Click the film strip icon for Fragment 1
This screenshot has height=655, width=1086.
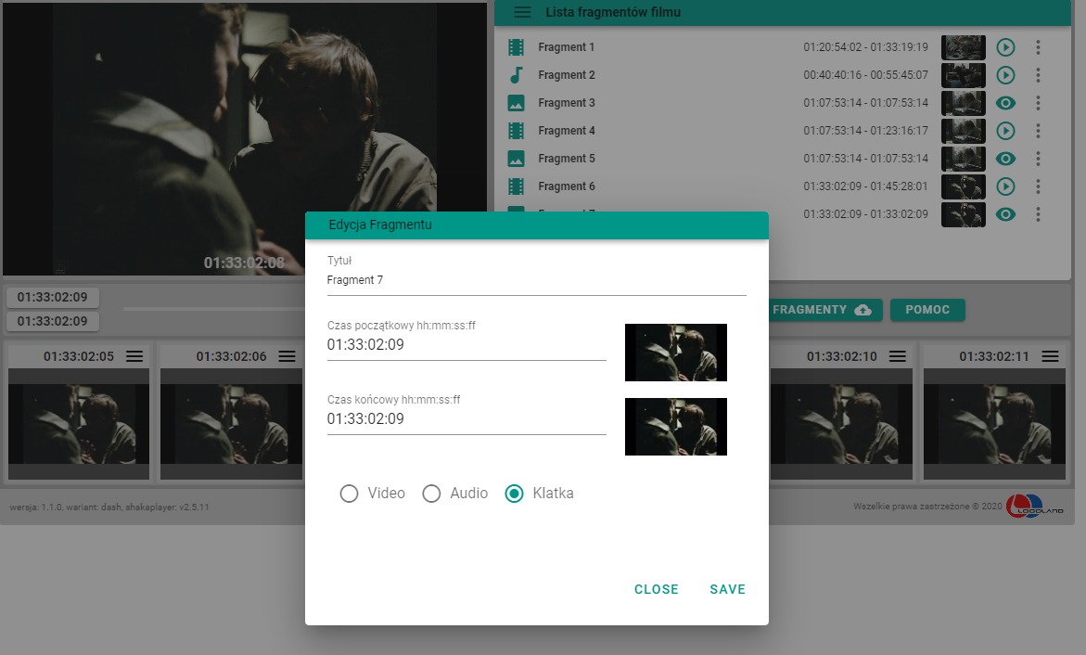pyautogui.click(x=516, y=47)
